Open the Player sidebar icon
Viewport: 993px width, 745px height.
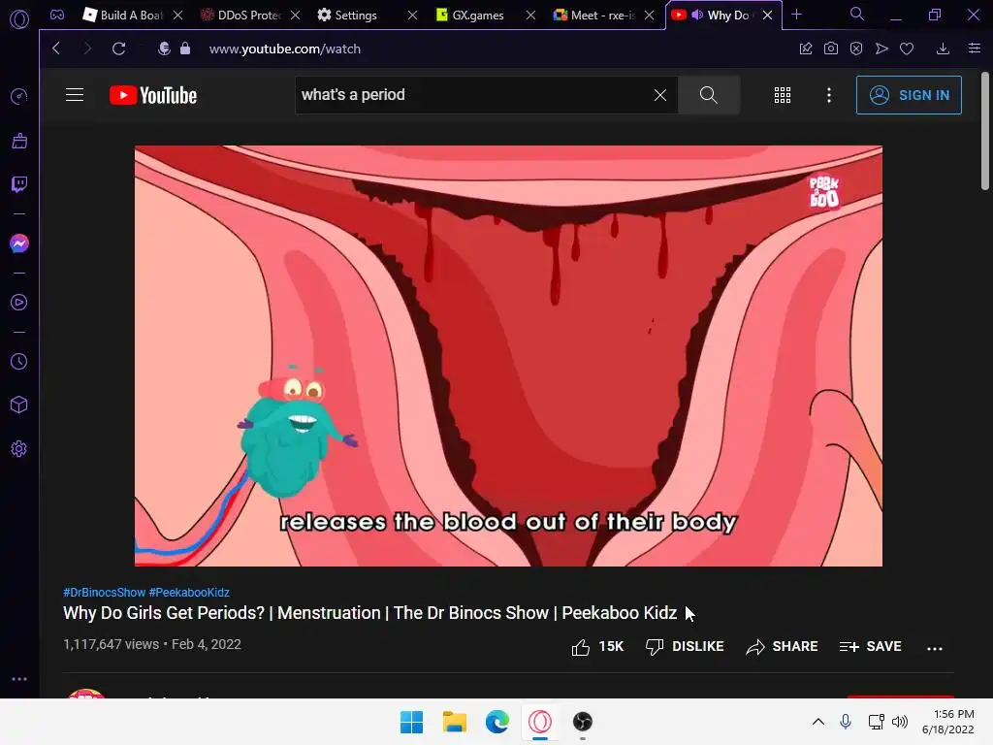19,303
